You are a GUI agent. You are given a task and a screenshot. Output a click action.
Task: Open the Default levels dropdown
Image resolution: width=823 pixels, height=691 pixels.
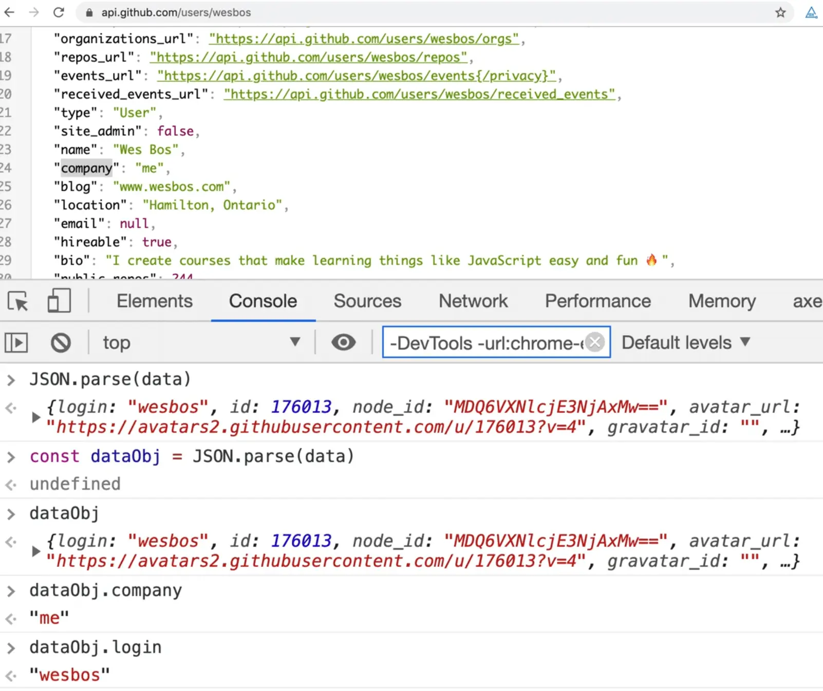685,342
